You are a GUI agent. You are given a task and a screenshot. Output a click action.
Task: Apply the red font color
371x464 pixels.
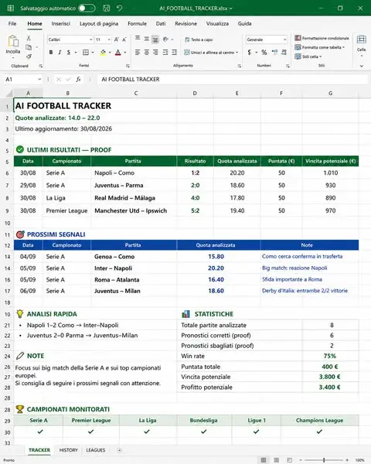[x=118, y=53]
